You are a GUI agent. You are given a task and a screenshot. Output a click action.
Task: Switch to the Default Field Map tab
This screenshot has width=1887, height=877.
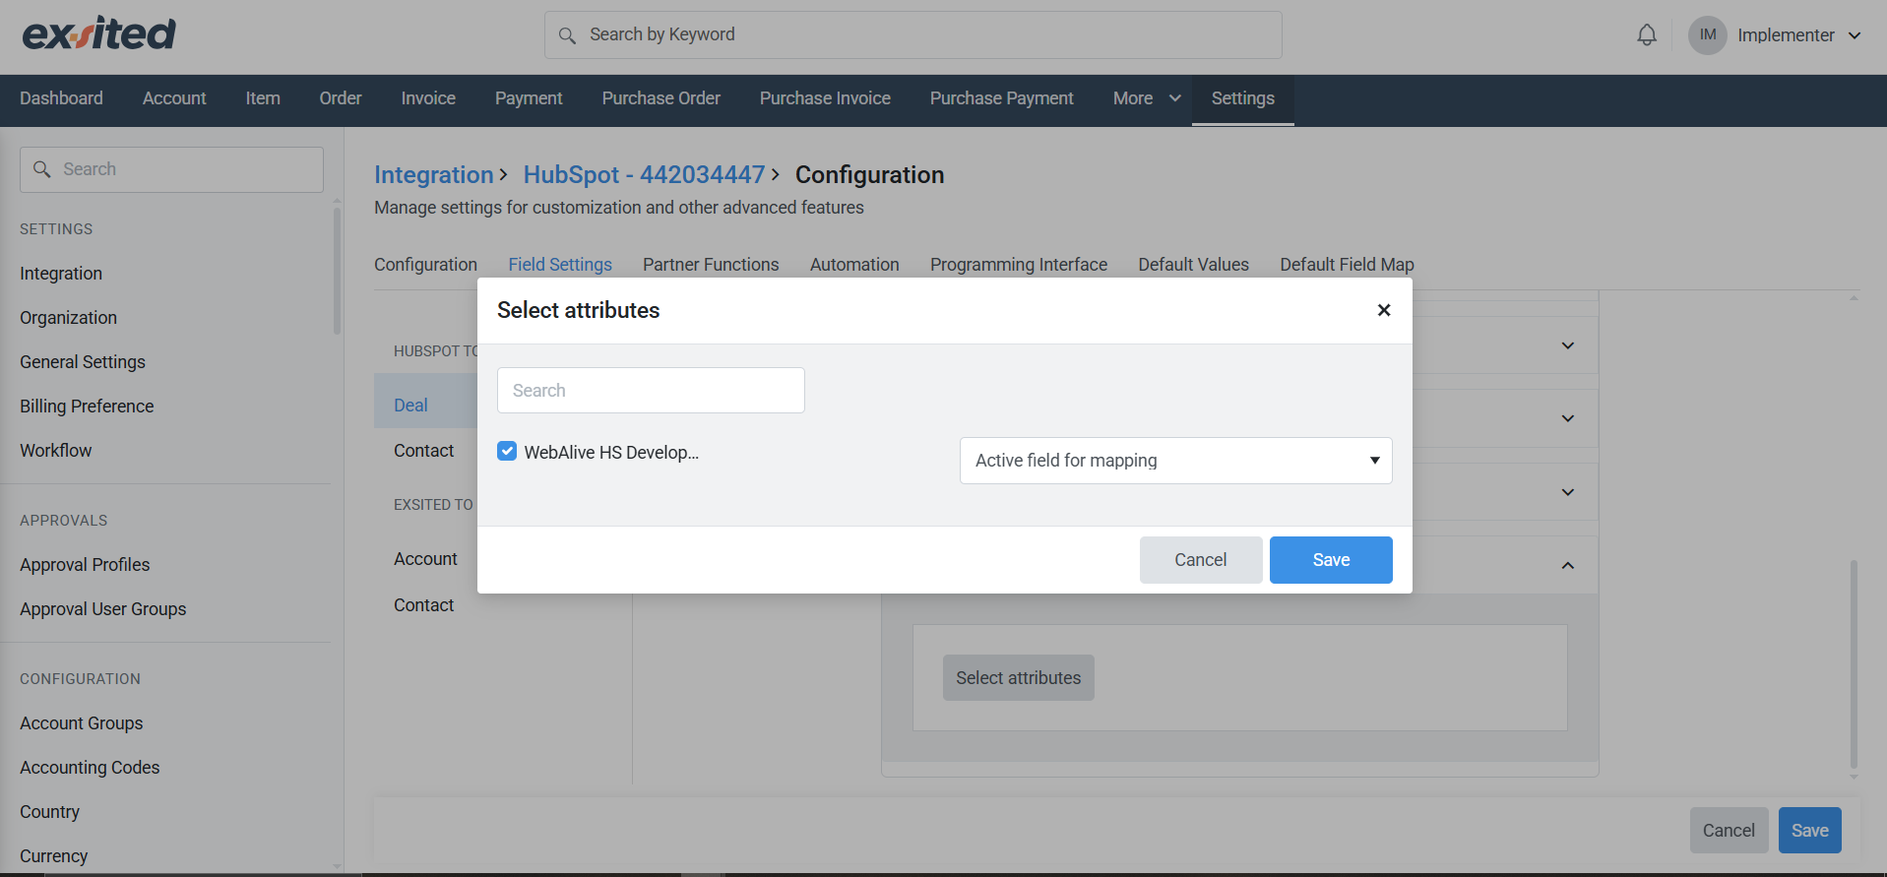(1347, 265)
